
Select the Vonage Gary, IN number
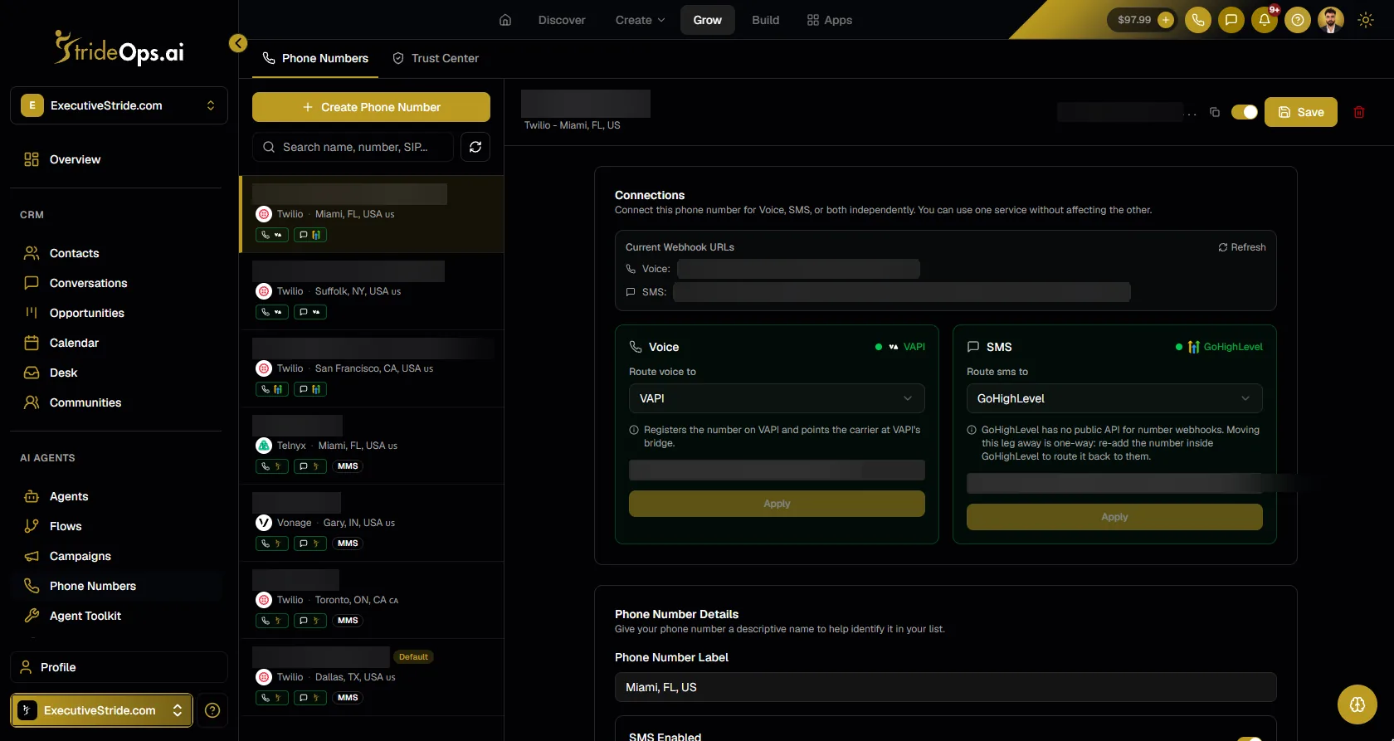tap(372, 523)
